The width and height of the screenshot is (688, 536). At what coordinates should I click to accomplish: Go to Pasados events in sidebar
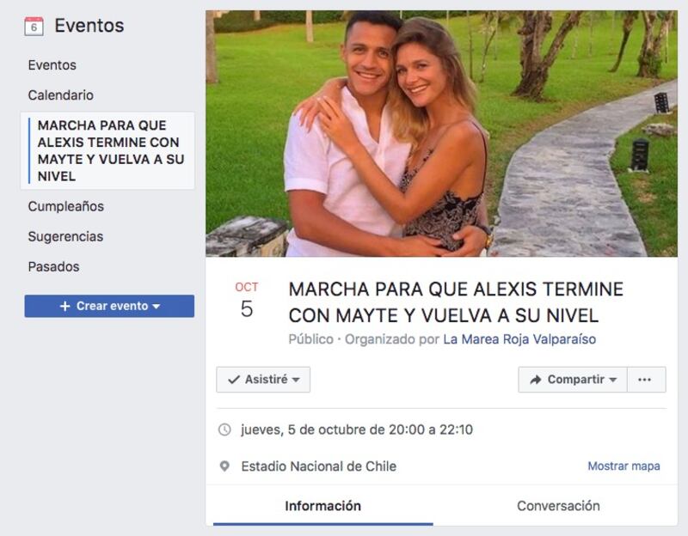53,266
